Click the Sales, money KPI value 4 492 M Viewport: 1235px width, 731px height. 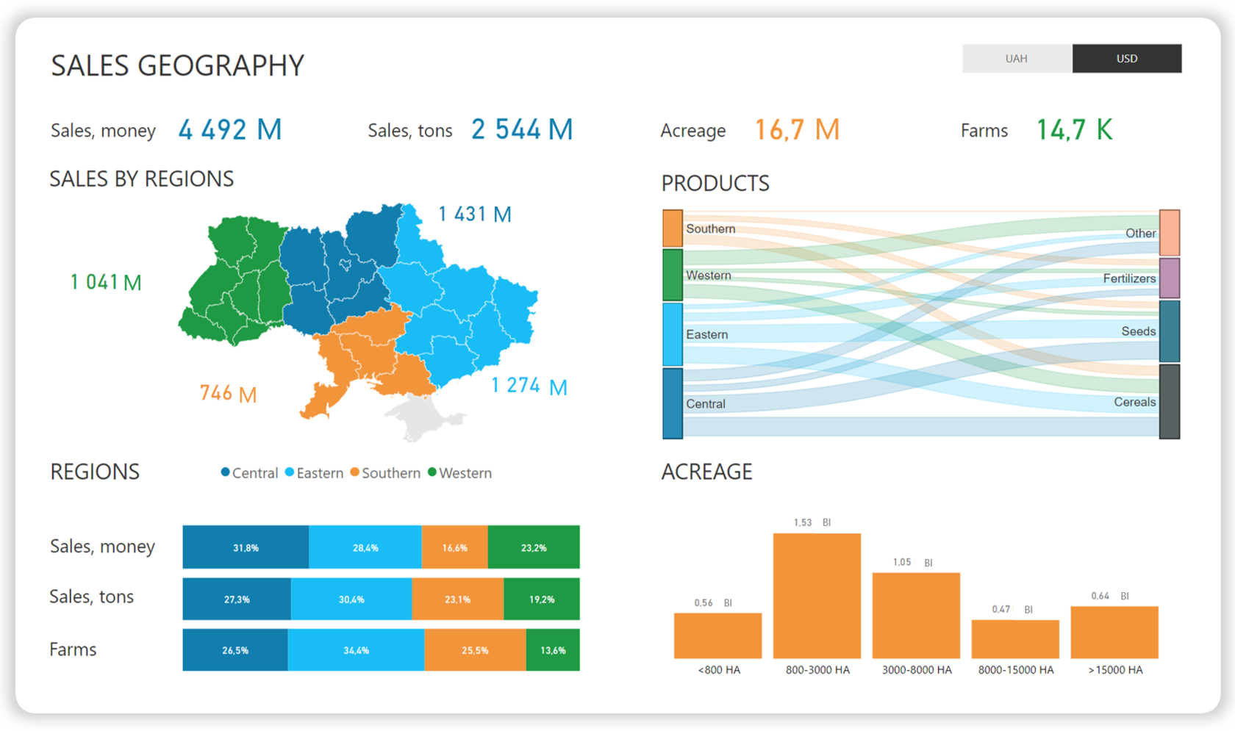pos(229,129)
